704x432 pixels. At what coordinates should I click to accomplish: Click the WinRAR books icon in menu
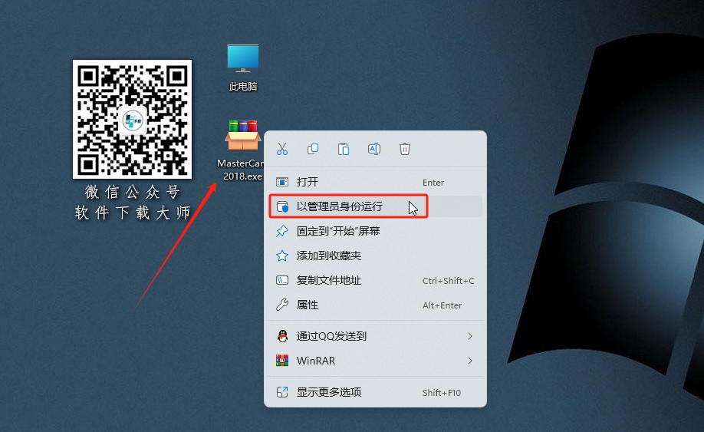tap(282, 361)
